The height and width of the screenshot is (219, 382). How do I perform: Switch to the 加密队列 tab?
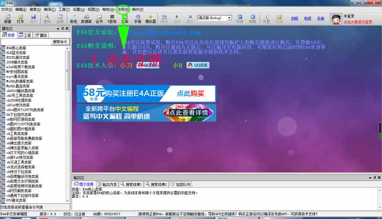click(180, 184)
